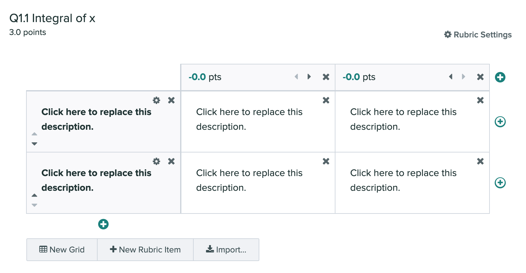The image size is (526, 273).
Task: Delete the second grid row
Action: [171, 161]
